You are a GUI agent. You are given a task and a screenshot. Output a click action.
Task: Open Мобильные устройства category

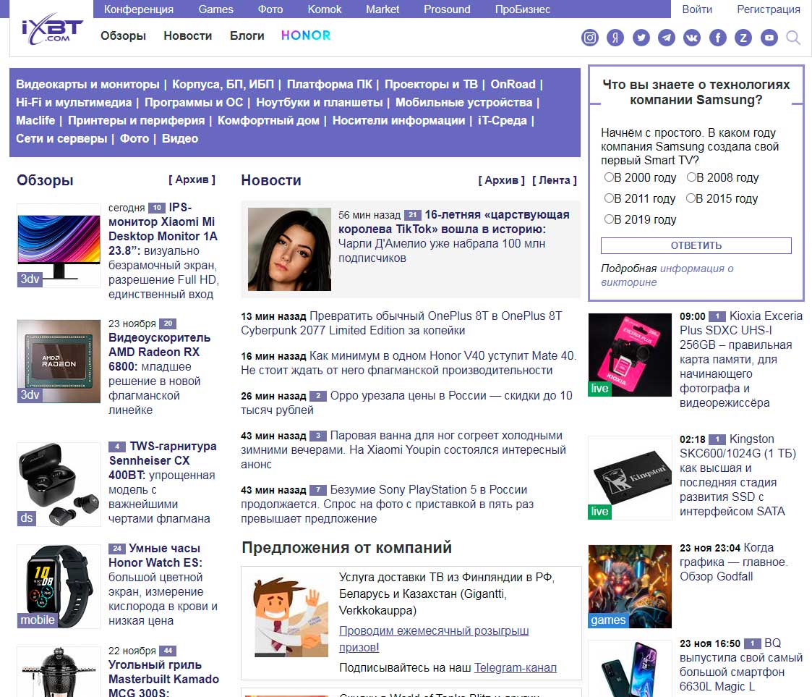coord(464,103)
